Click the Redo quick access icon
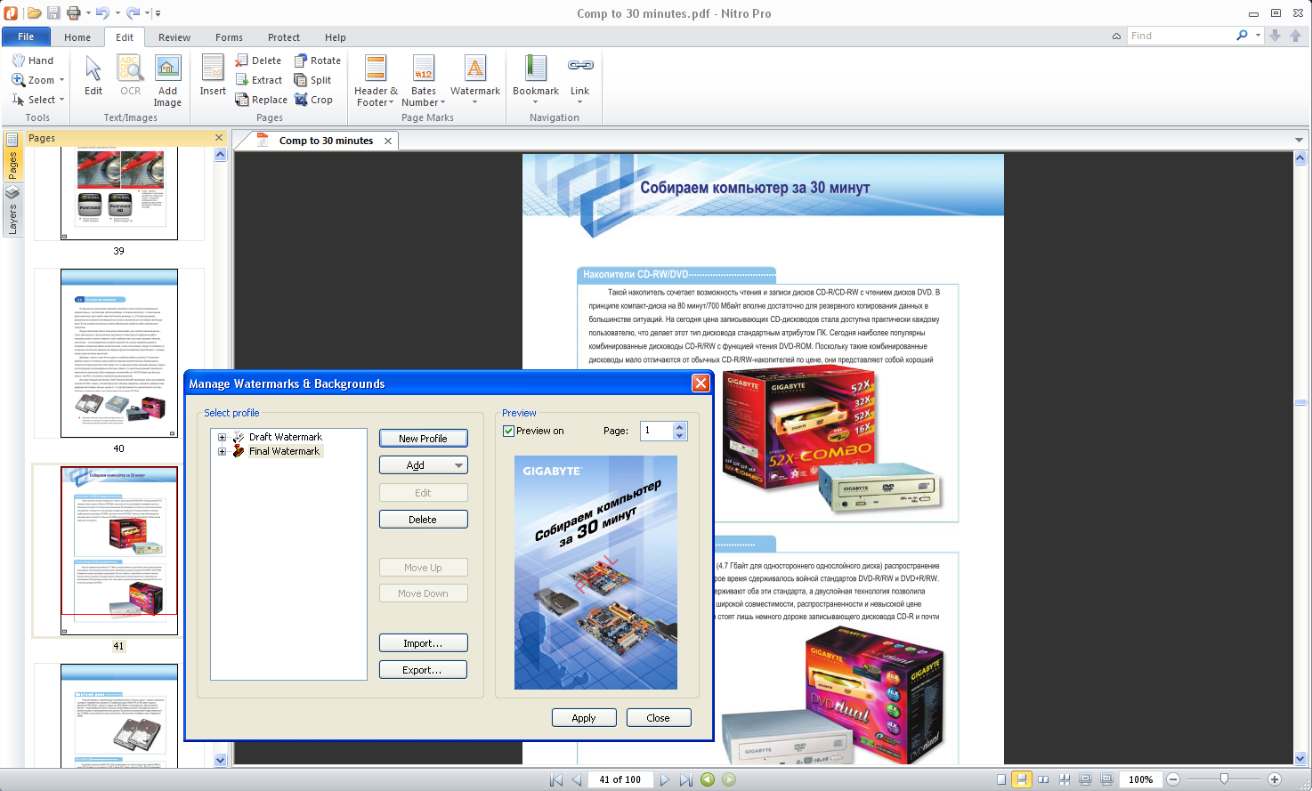1312x791 pixels. click(x=133, y=12)
